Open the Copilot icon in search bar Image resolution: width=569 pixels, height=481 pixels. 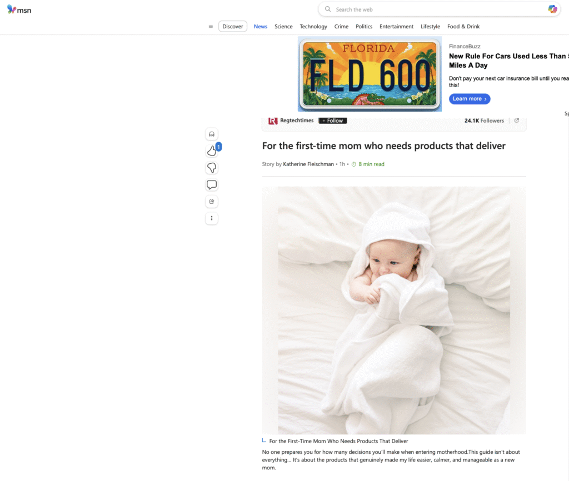(552, 9)
